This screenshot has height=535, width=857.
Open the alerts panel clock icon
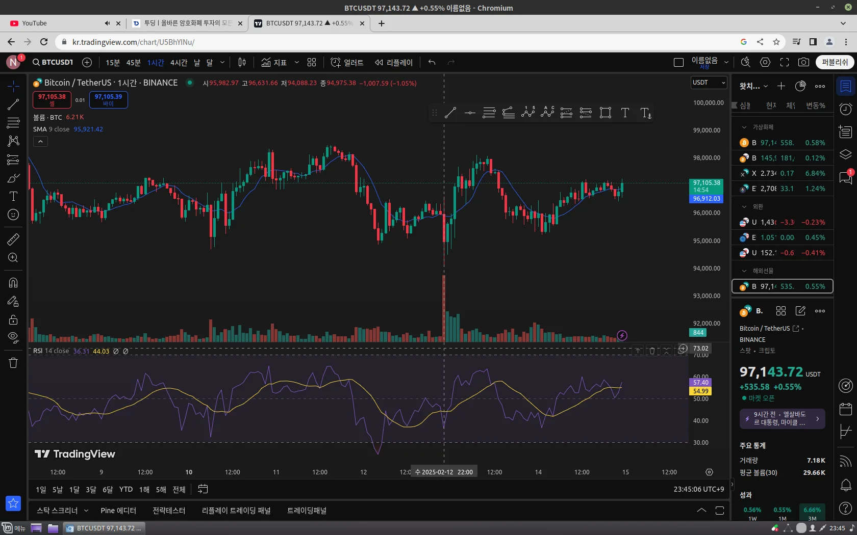coord(846,109)
